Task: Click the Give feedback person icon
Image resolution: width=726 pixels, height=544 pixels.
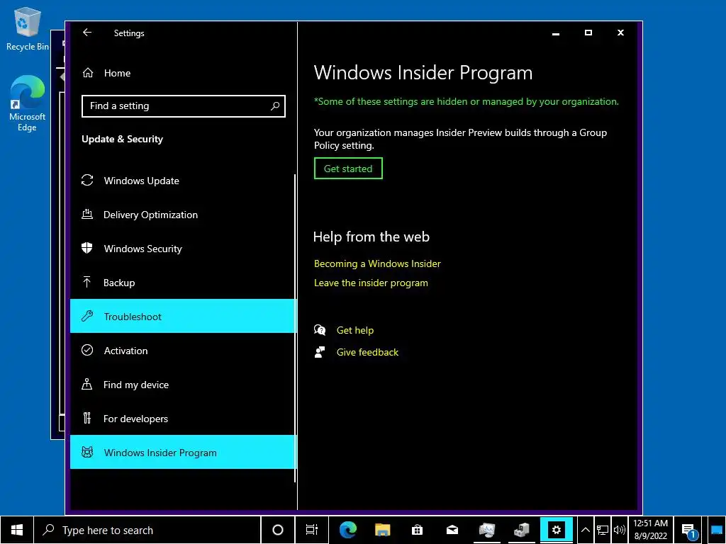Action: 320,352
